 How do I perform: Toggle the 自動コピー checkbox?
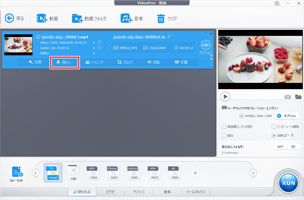(x=274, y=135)
